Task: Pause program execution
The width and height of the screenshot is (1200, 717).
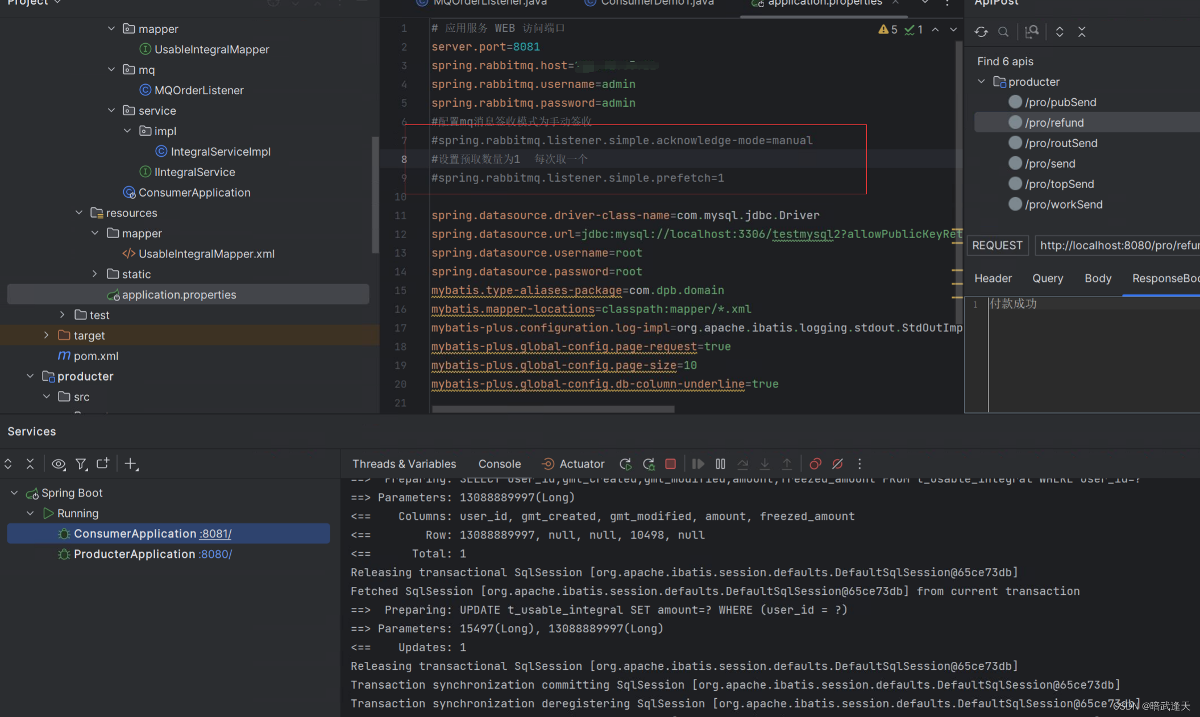Action: (x=720, y=464)
